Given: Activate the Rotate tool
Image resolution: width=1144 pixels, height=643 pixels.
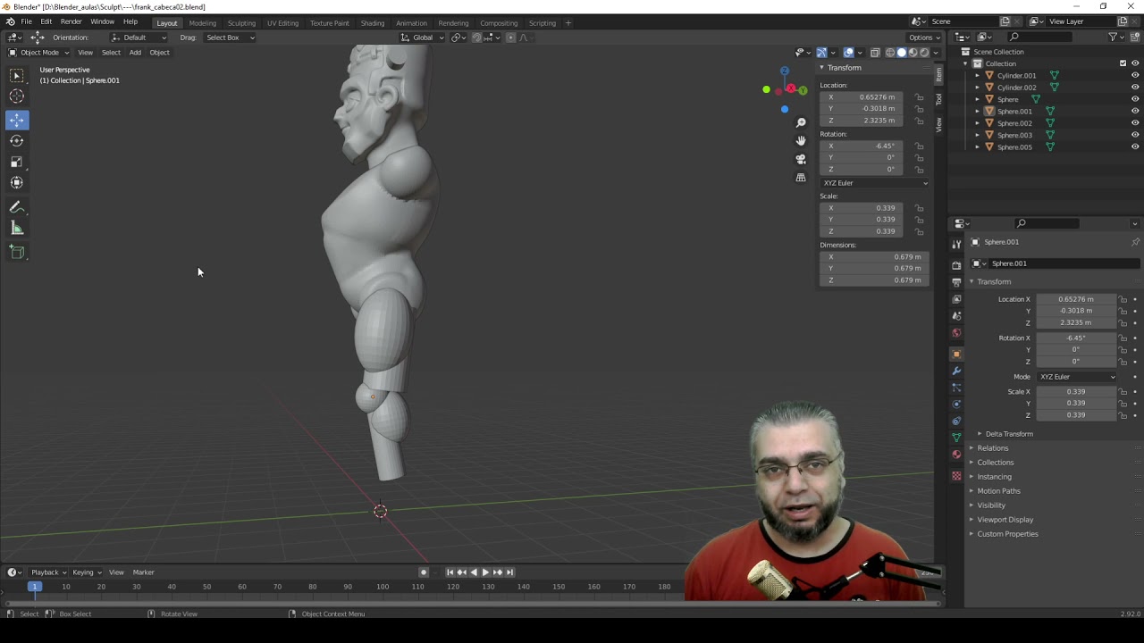Looking at the screenshot, I should (x=17, y=140).
